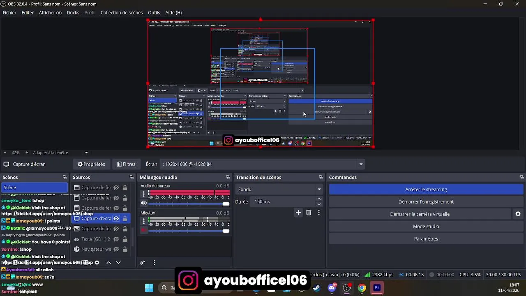Increase the Durée with the up arrow
Image resolution: width=526 pixels, height=296 pixels.
[319, 199]
